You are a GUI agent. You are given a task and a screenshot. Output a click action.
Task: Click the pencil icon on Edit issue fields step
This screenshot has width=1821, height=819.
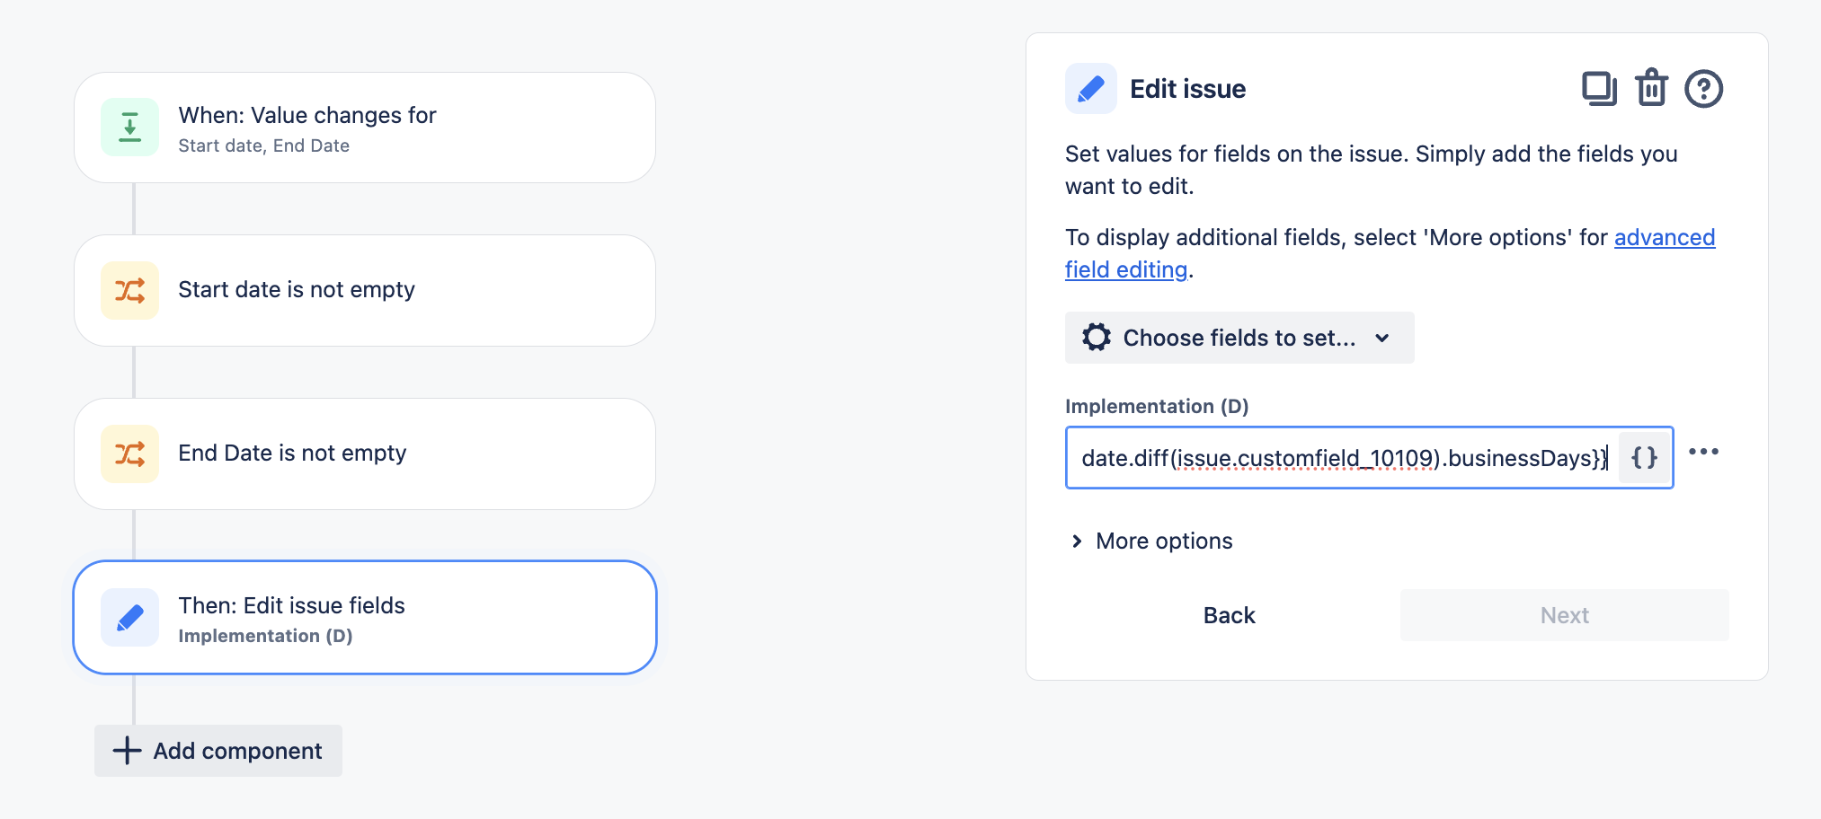(x=130, y=618)
